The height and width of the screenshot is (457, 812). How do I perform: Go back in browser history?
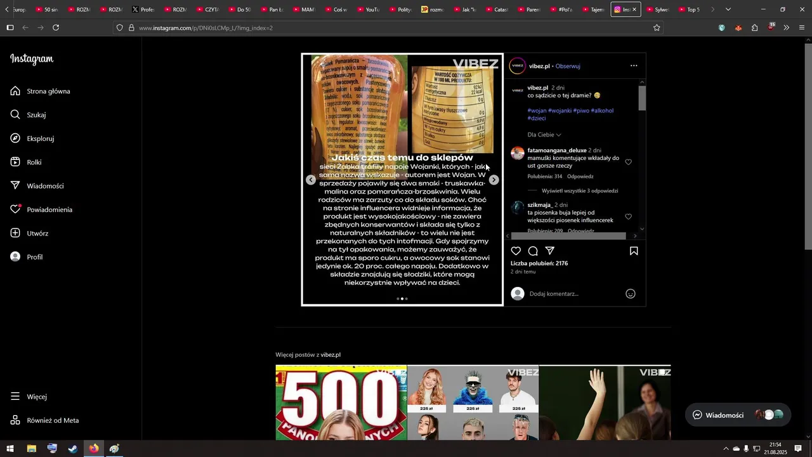pos(25,28)
